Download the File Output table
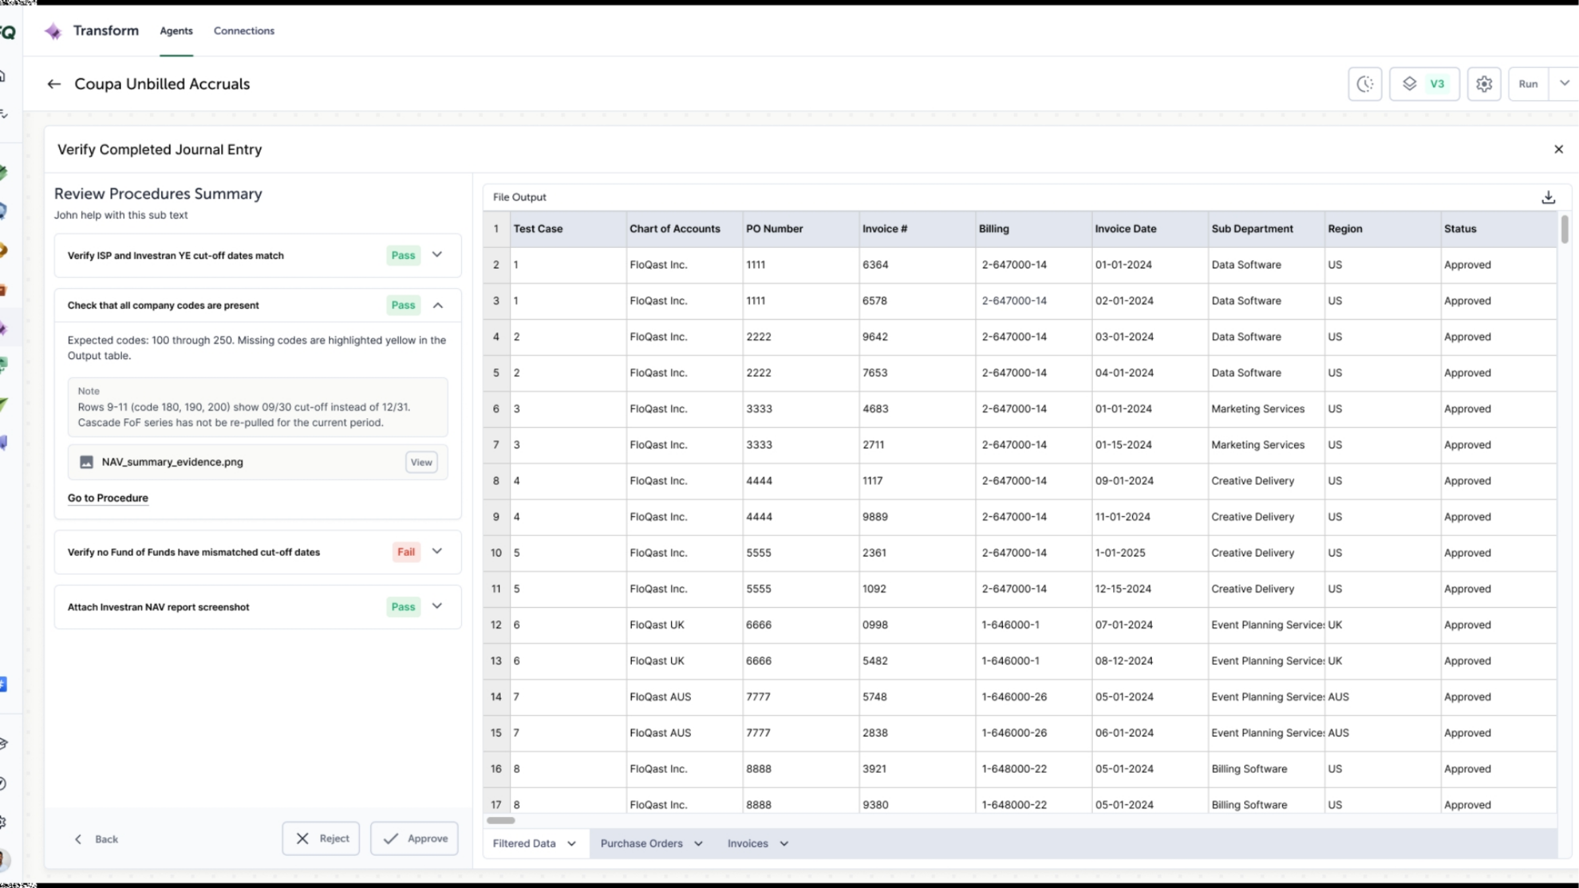Viewport: 1579px width, 888px height. [x=1548, y=197]
